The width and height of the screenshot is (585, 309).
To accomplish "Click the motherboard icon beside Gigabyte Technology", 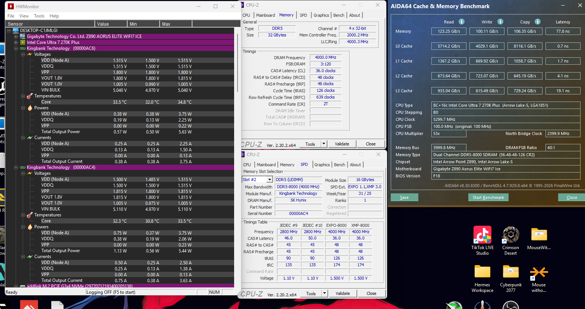I will pyautogui.click(x=22, y=36).
